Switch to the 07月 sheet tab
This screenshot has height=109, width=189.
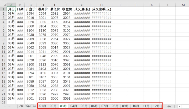105,106
